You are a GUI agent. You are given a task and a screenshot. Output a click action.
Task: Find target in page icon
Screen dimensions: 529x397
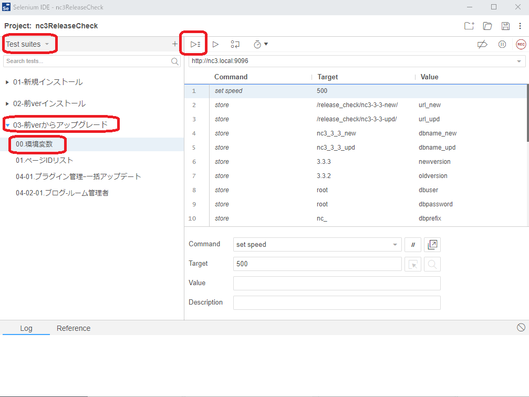pos(432,264)
